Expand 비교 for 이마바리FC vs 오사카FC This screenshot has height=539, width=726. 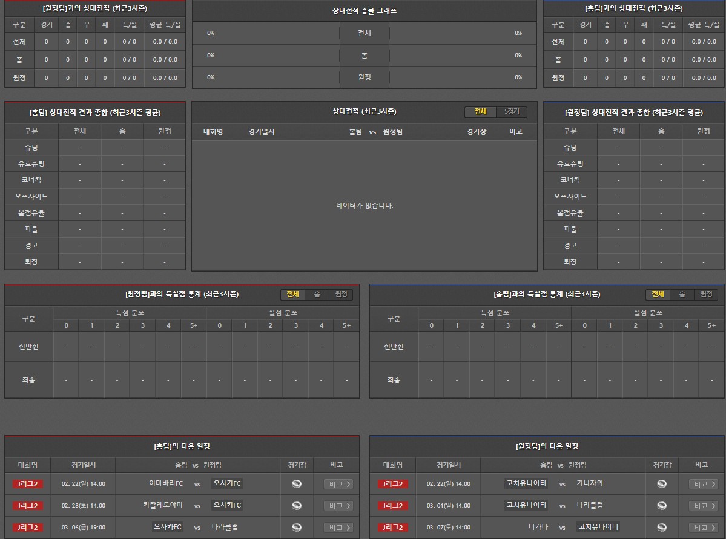338,484
